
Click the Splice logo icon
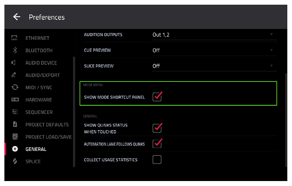click(x=15, y=161)
